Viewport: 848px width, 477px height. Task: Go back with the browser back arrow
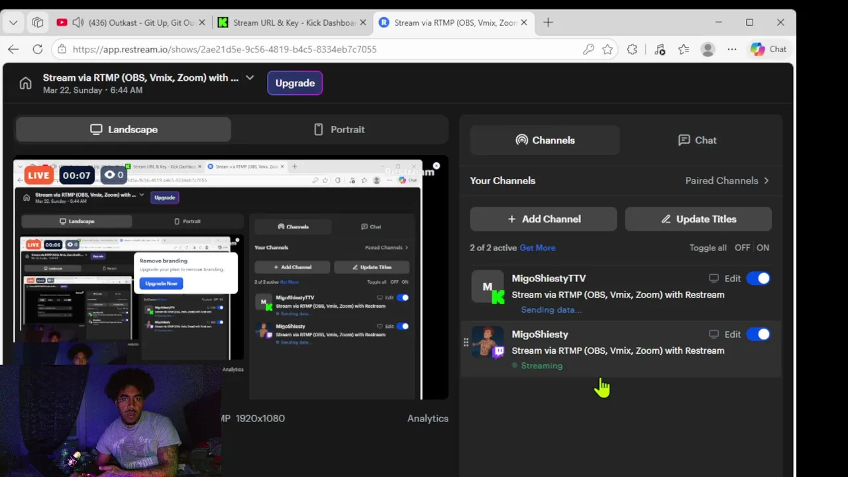click(13, 49)
